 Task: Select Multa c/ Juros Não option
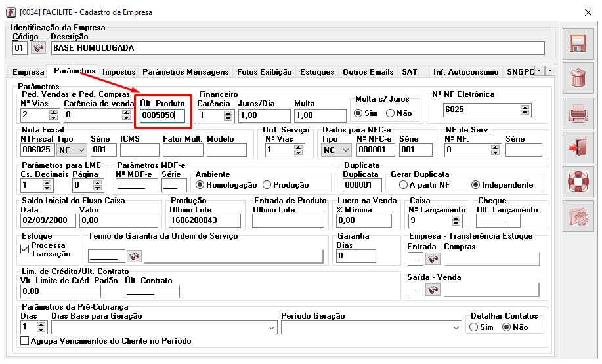(391, 113)
